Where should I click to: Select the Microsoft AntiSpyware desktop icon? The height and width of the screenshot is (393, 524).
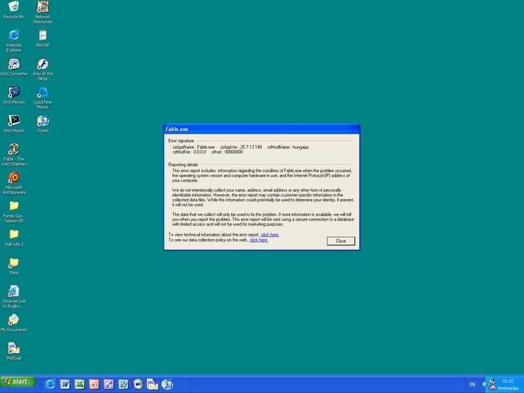coord(14,183)
